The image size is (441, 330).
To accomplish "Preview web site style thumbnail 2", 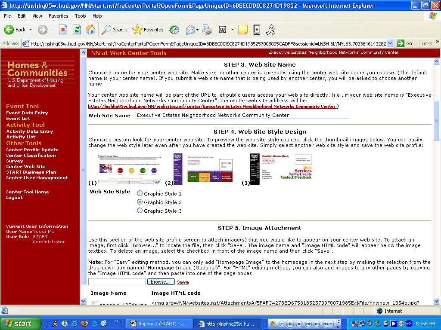I will pos(203,169).
